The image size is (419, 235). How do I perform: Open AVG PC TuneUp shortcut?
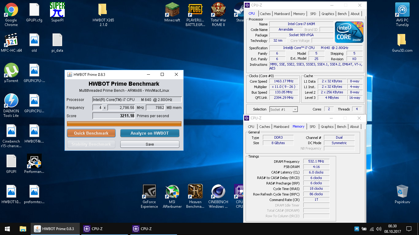(402, 15)
